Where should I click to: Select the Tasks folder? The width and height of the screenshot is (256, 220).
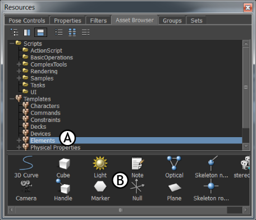38,85
